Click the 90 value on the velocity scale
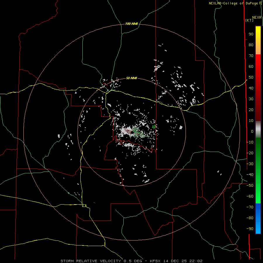This screenshot has height=263, width=263. (x=251, y=34)
